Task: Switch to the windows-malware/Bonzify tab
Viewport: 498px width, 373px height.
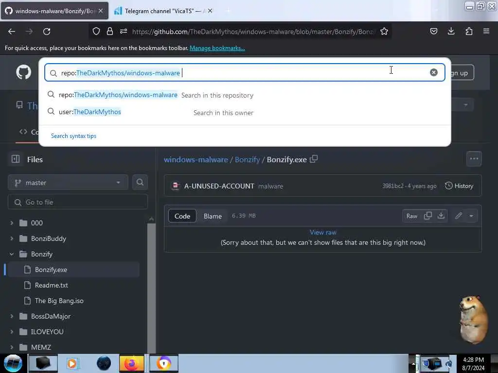Action: click(54, 11)
